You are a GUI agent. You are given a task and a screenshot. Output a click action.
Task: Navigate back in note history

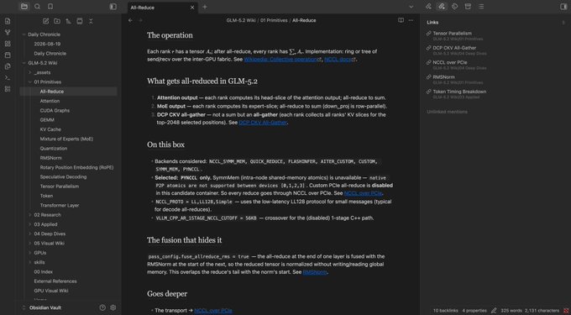[130, 20]
